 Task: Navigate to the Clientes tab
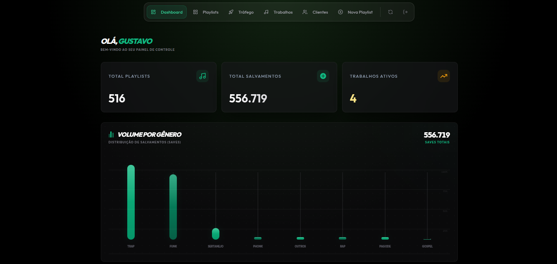click(x=315, y=12)
